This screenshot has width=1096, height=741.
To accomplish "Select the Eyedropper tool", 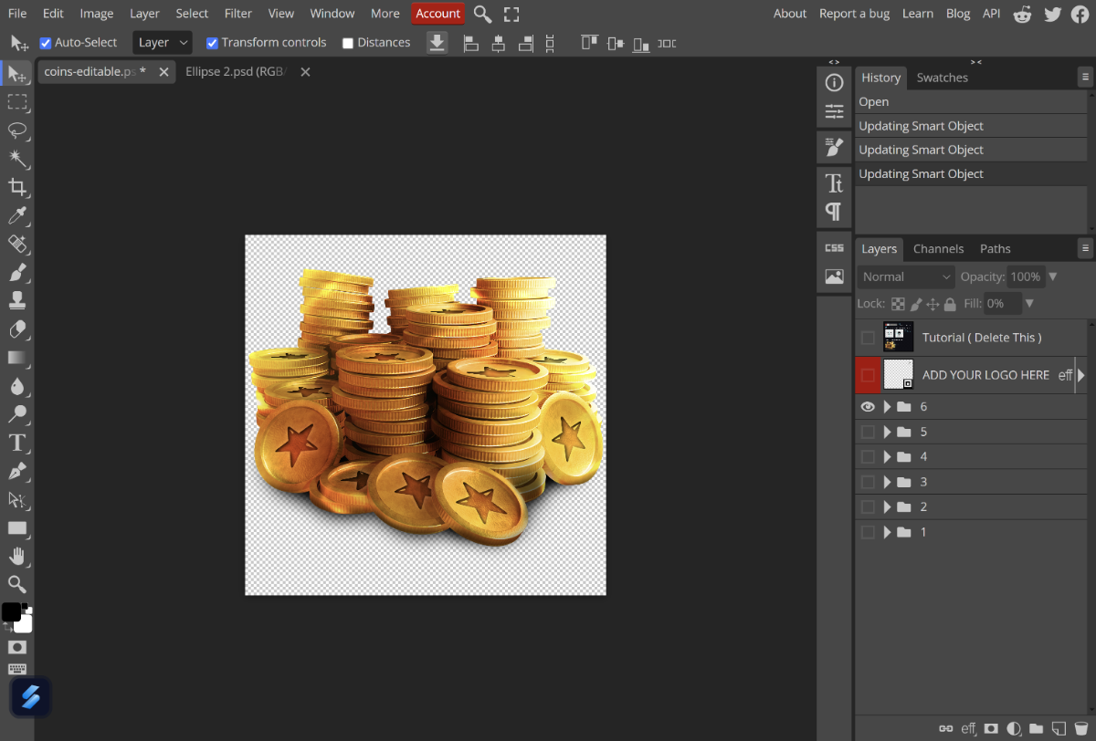I will (x=16, y=215).
